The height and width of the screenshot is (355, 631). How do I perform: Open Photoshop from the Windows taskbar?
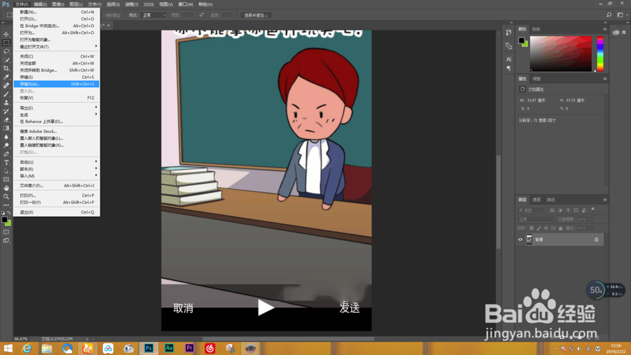(148, 348)
